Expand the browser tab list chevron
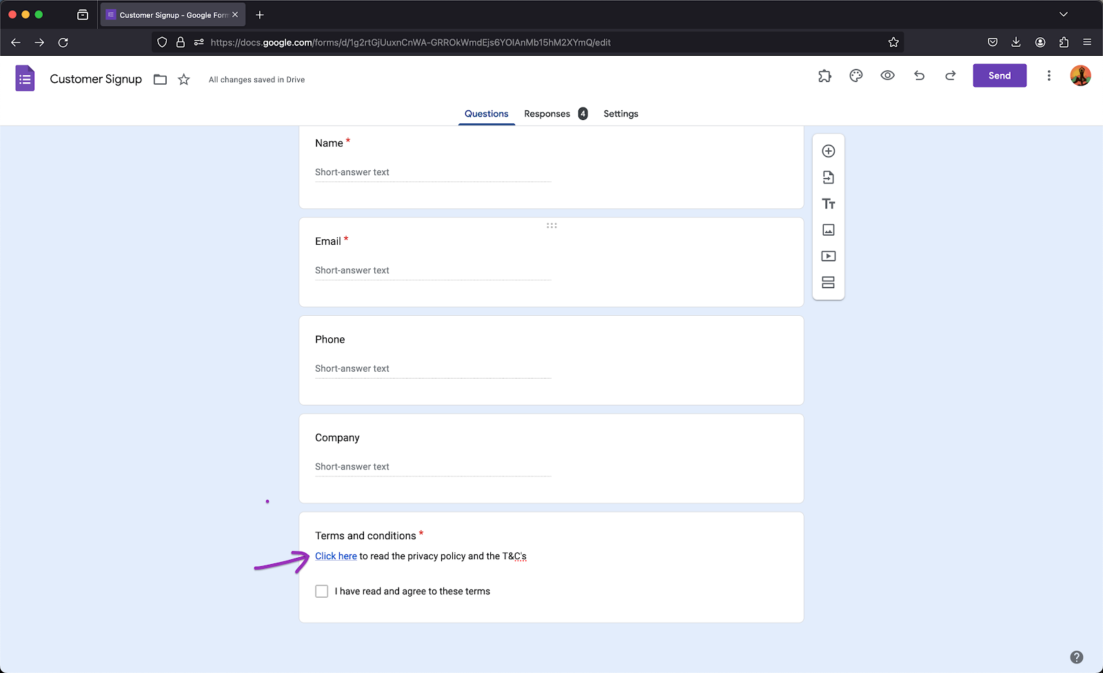 click(x=1064, y=14)
